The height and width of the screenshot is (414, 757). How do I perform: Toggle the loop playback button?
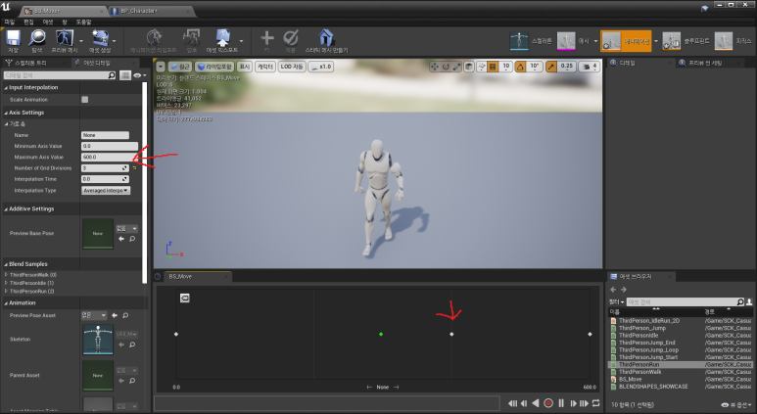tap(595, 403)
